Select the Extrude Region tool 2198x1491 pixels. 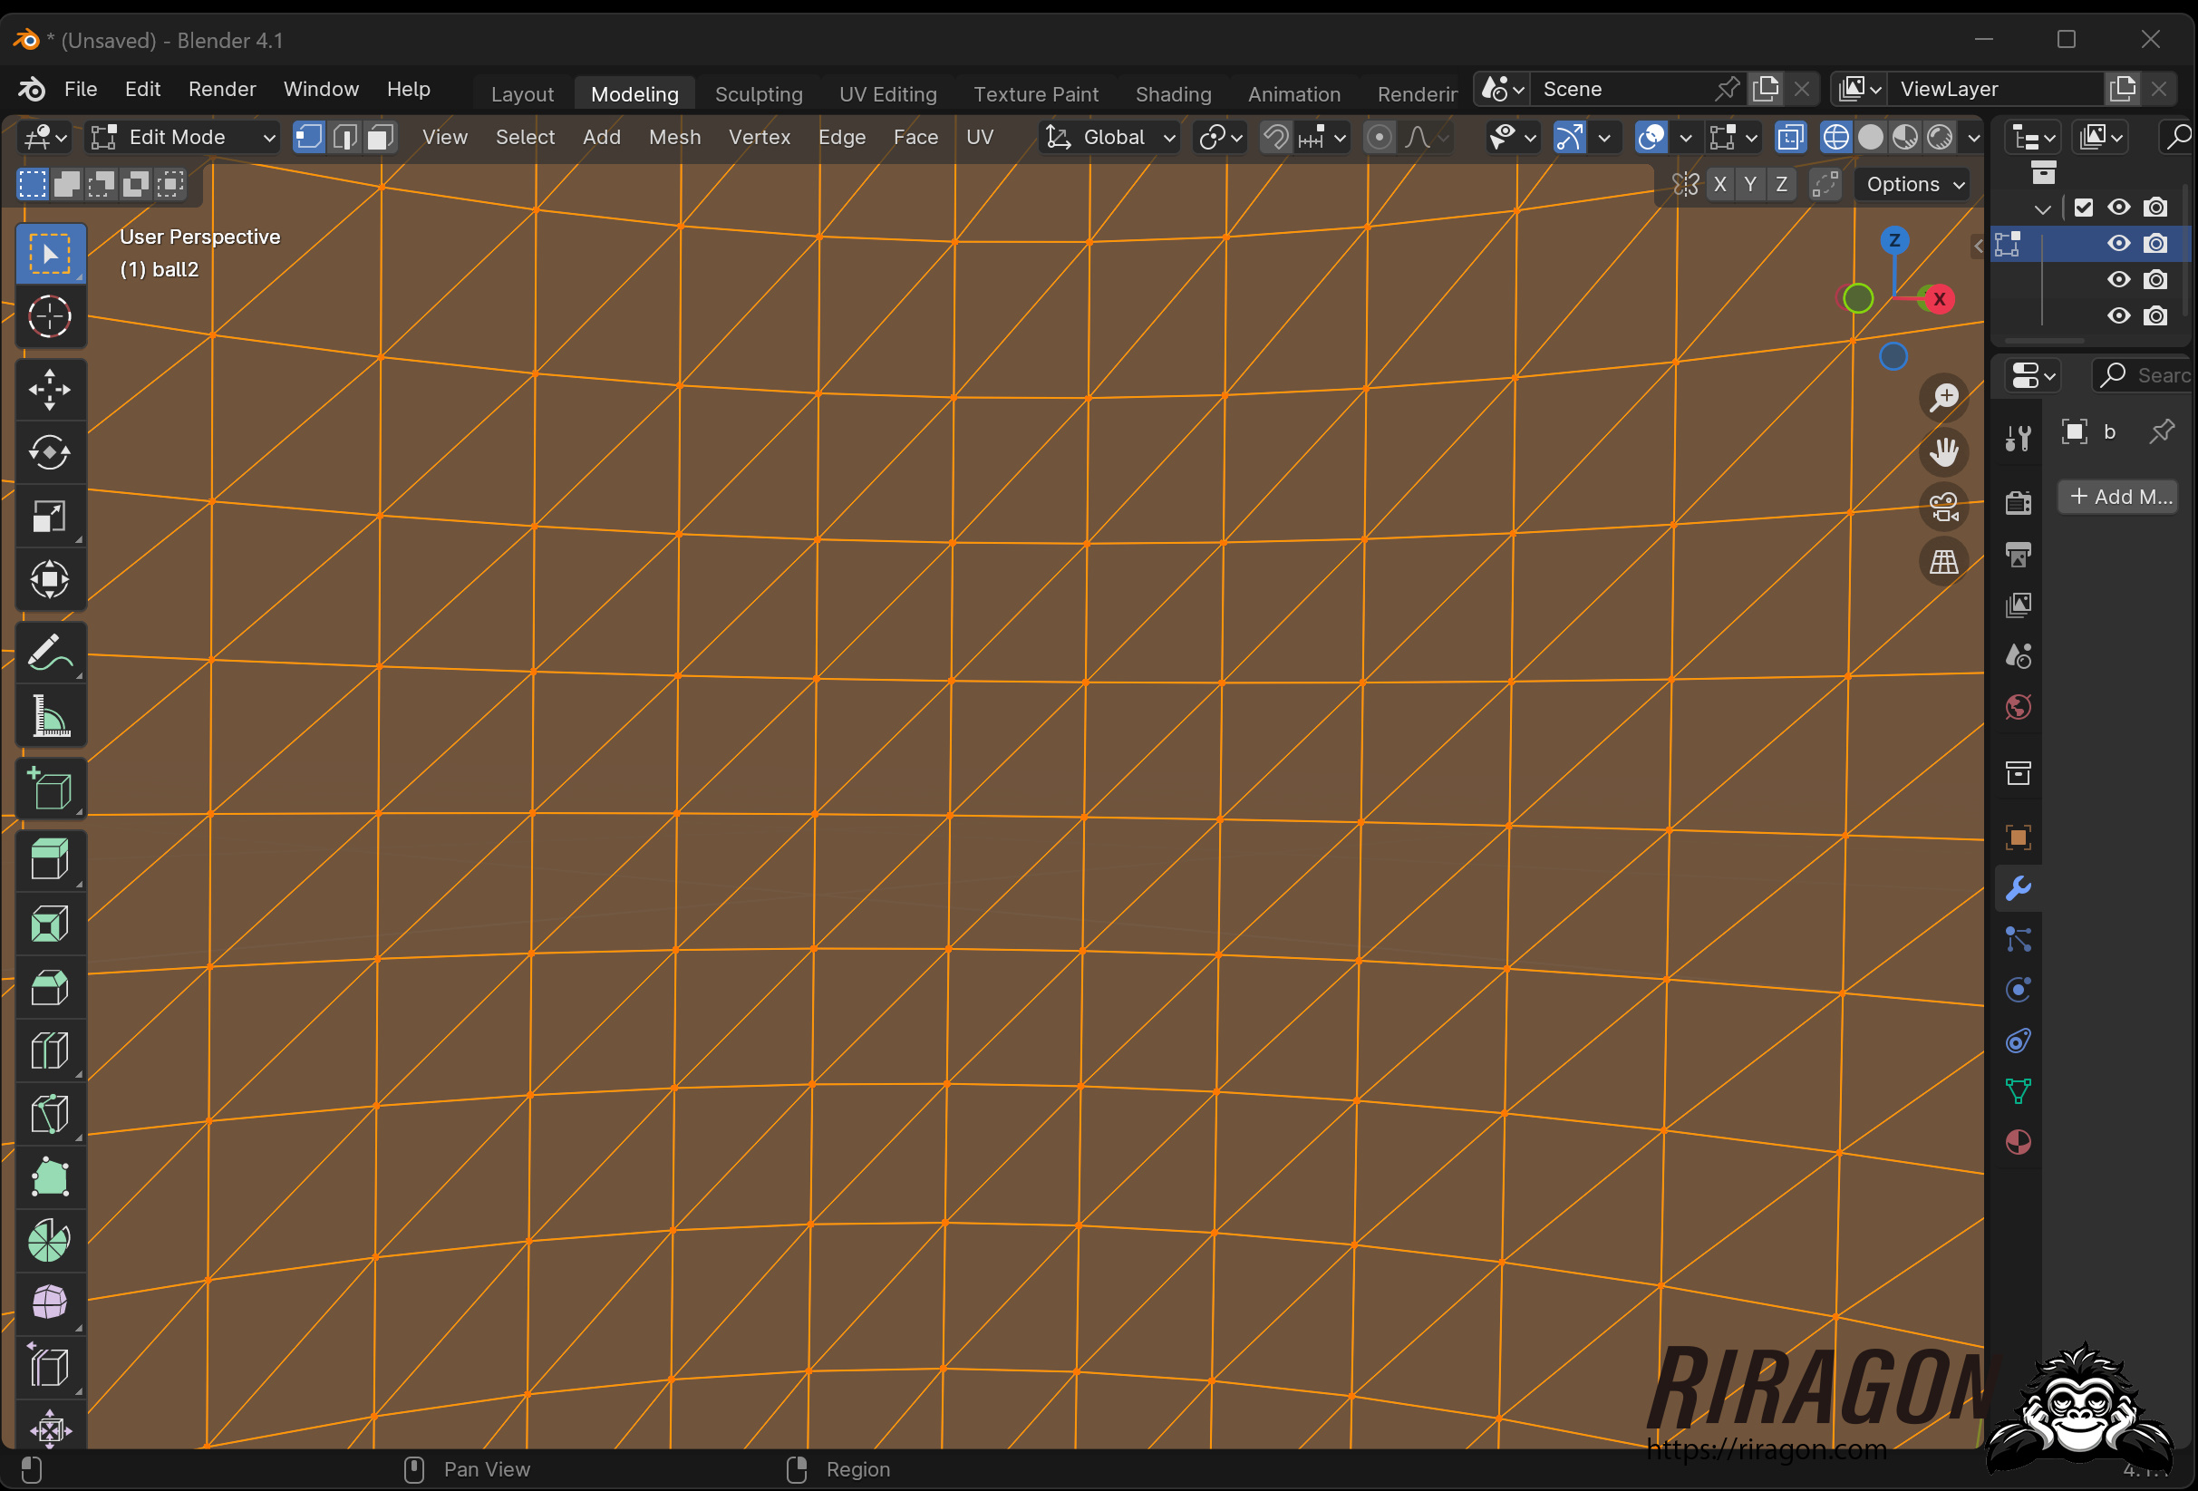[49, 860]
